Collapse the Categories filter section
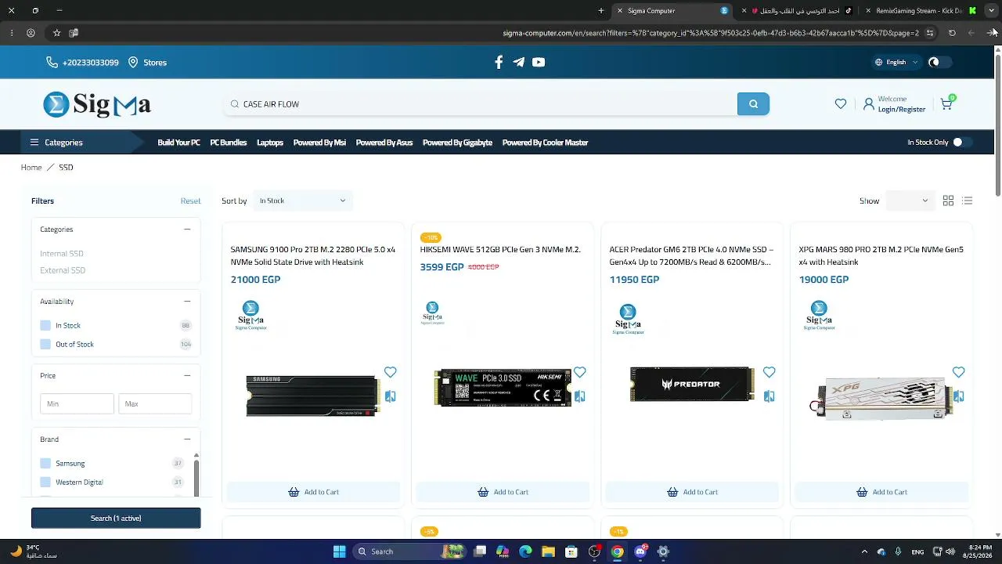1002x564 pixels. pyautogui.click(x=187, y=230)
